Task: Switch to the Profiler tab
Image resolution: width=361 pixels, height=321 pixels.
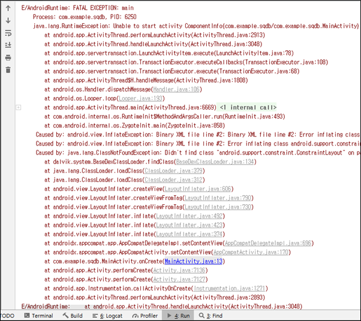Action: (145, 316)
